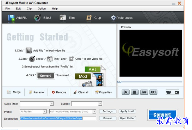Open the Effect tool

[42, 18]
